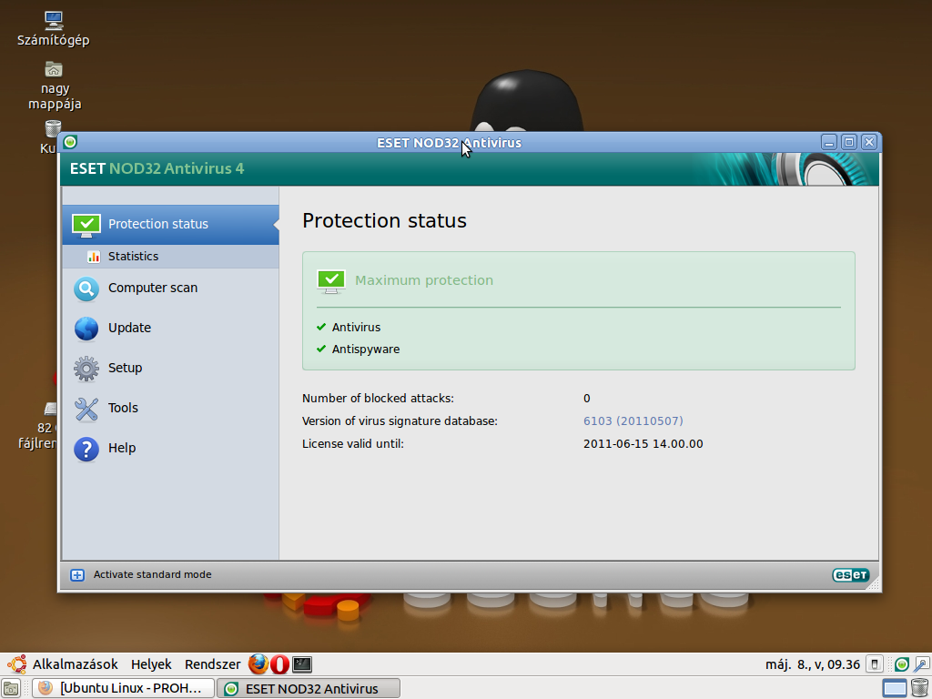
Task: Open the trash icon in the bottom panel
Action: [x=919, y=688]
